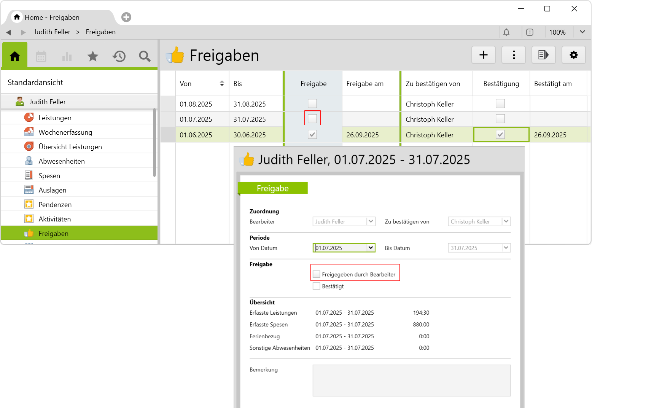Click the notification bell icon
This screenshot has width=662, height=414.
(x=506, y=32)
